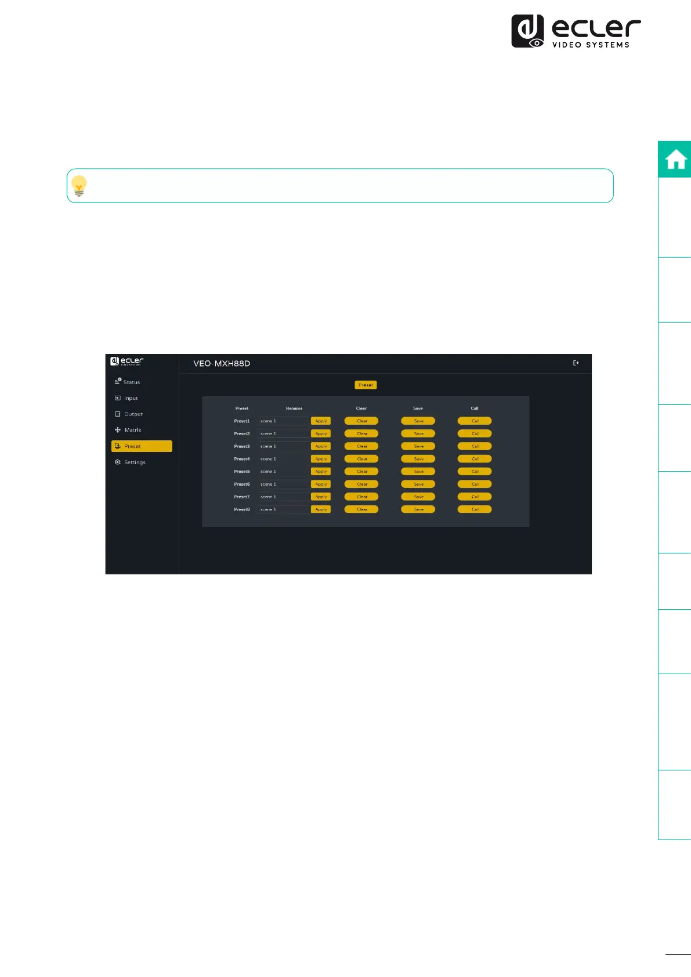691x977 pixels.
Task: Select the Preset item in sidebar
Action: [x=142, y=446]
